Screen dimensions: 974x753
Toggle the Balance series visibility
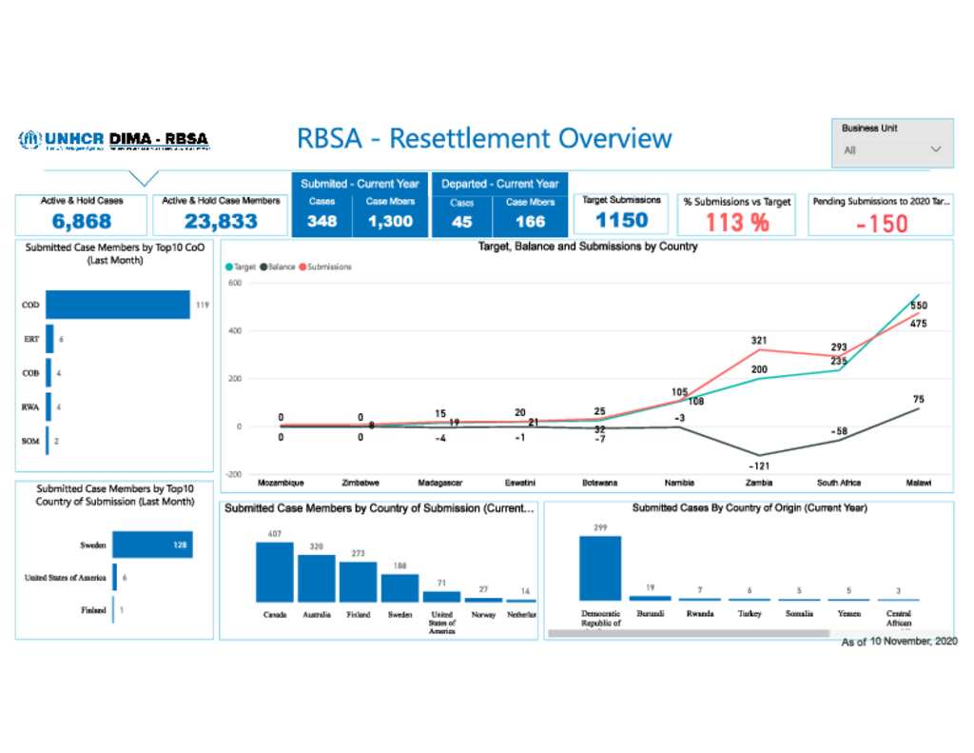tap(263, 267)
